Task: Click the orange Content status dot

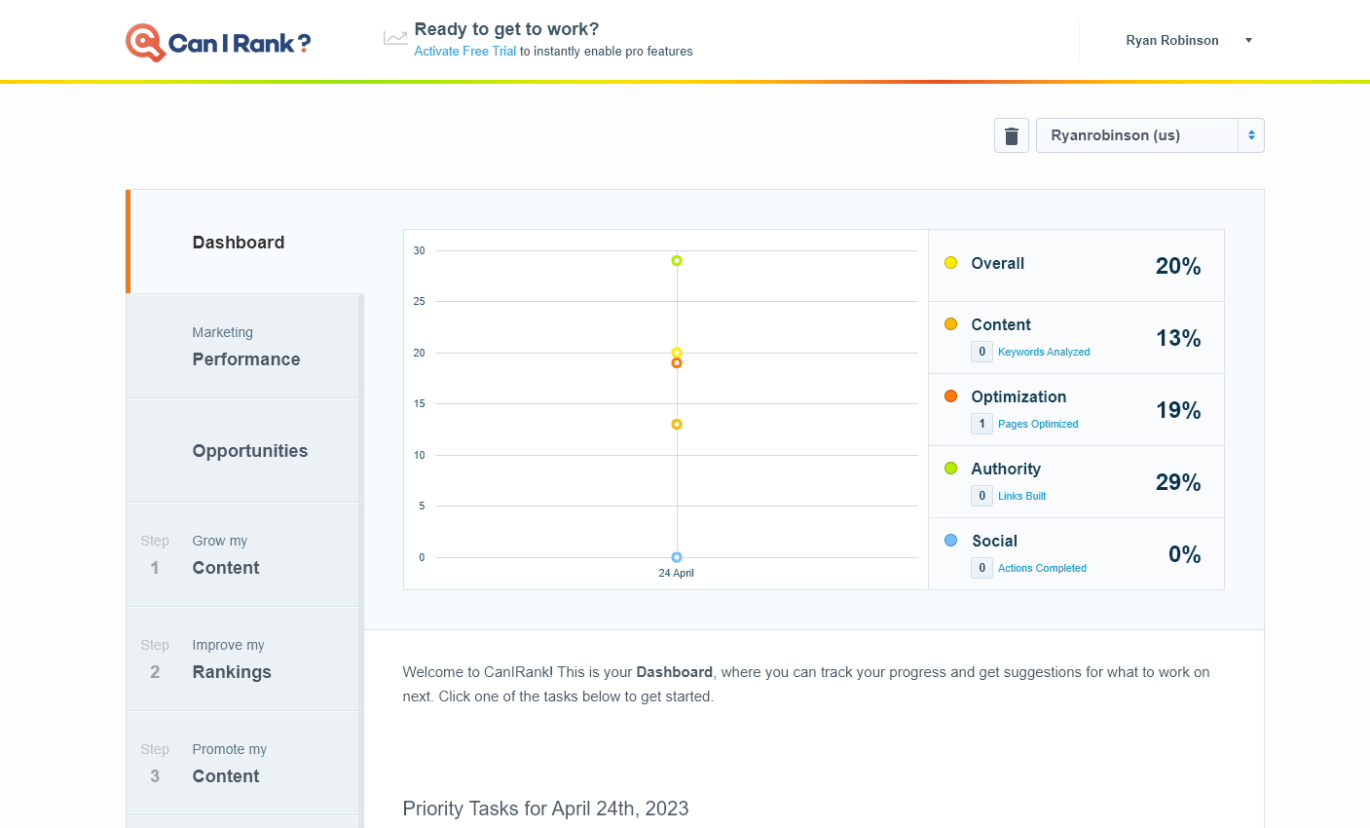Action: 950,323
